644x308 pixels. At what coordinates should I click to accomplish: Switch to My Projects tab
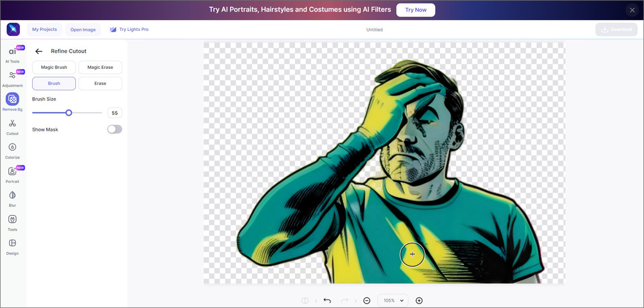click(44, 30)
